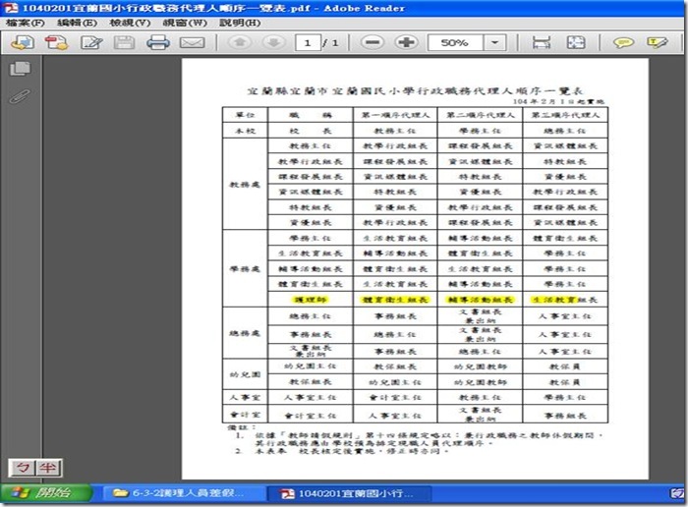Open the 說明(H) menu
Screen dimensions: 688x507
[239, 22]
